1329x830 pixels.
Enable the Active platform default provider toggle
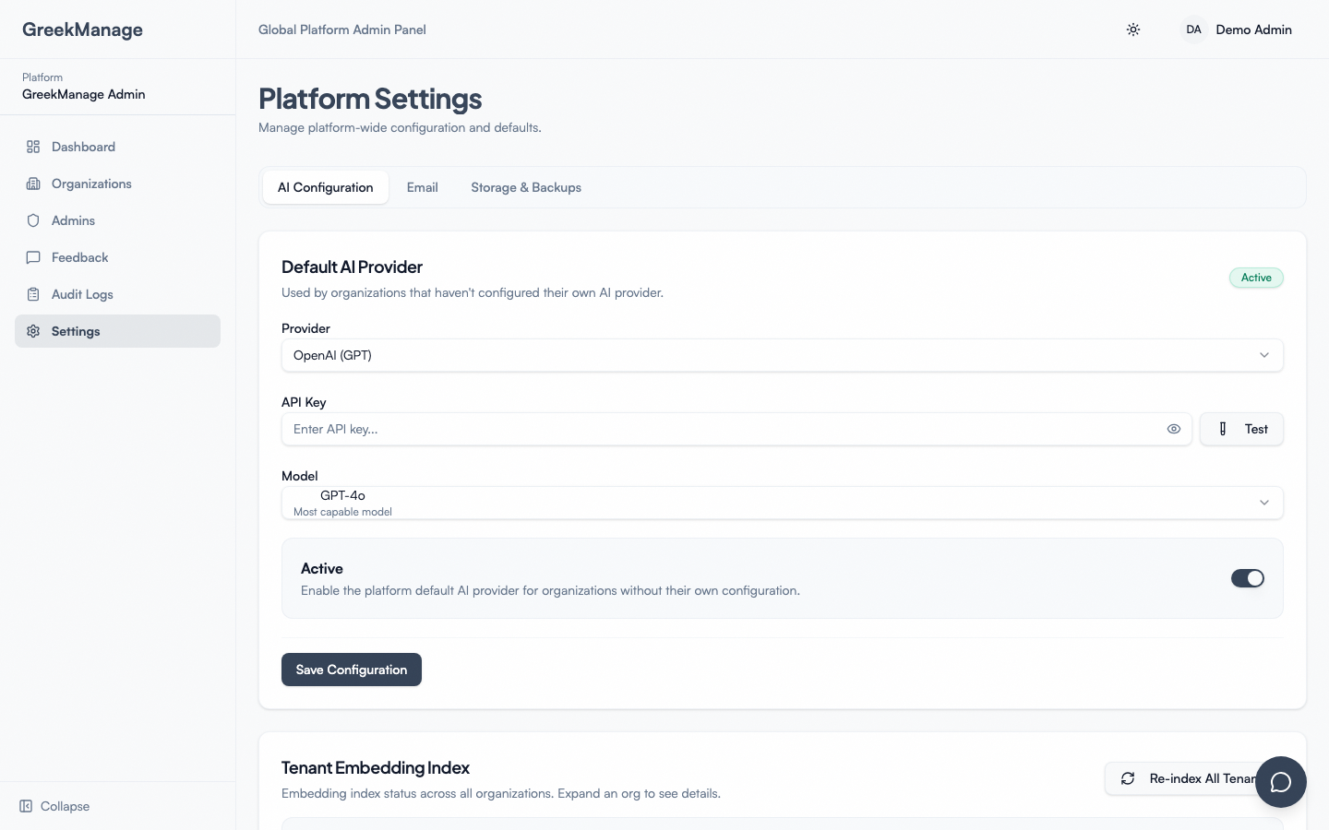[x=1248, y=578]
